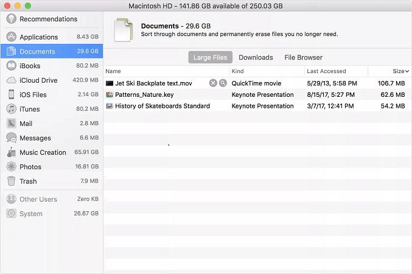
Task: Click the Other Users icon
Action: click(12, 199)
